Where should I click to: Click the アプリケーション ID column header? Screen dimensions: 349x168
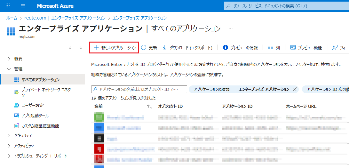point(237,106)
